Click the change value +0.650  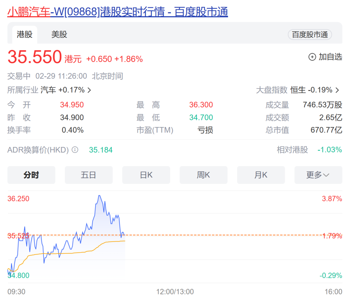[x=99, y=59]
